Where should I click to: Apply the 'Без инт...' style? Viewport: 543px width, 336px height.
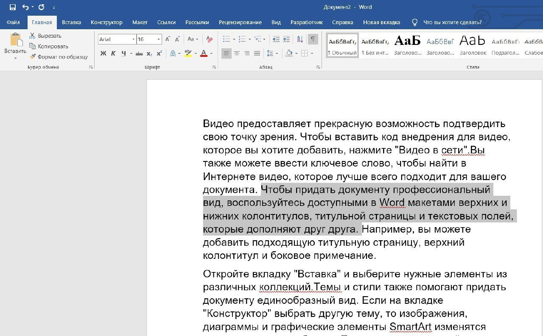pyautogui.click(x=375, y=45)
